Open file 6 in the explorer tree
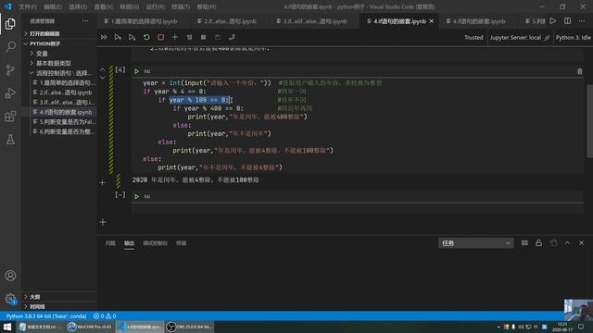The width and height of the screenshot is (593, 333). pos(59,131)
